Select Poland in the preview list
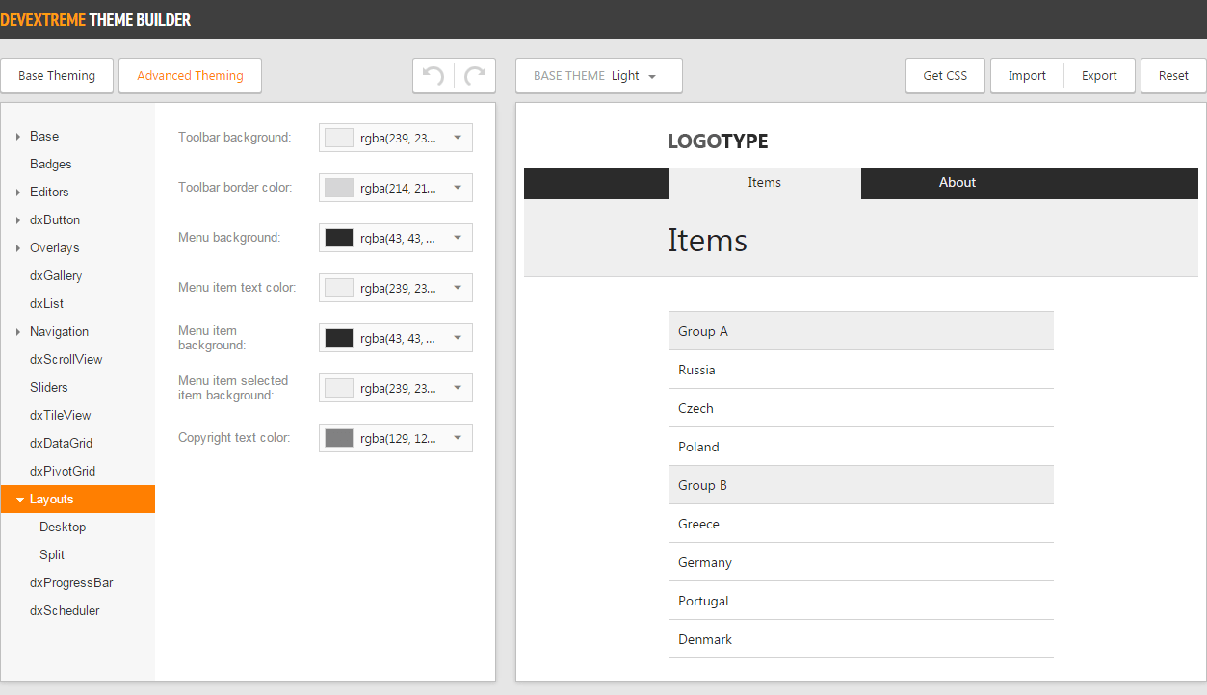The image size is (1207, 695). (861, 447)
